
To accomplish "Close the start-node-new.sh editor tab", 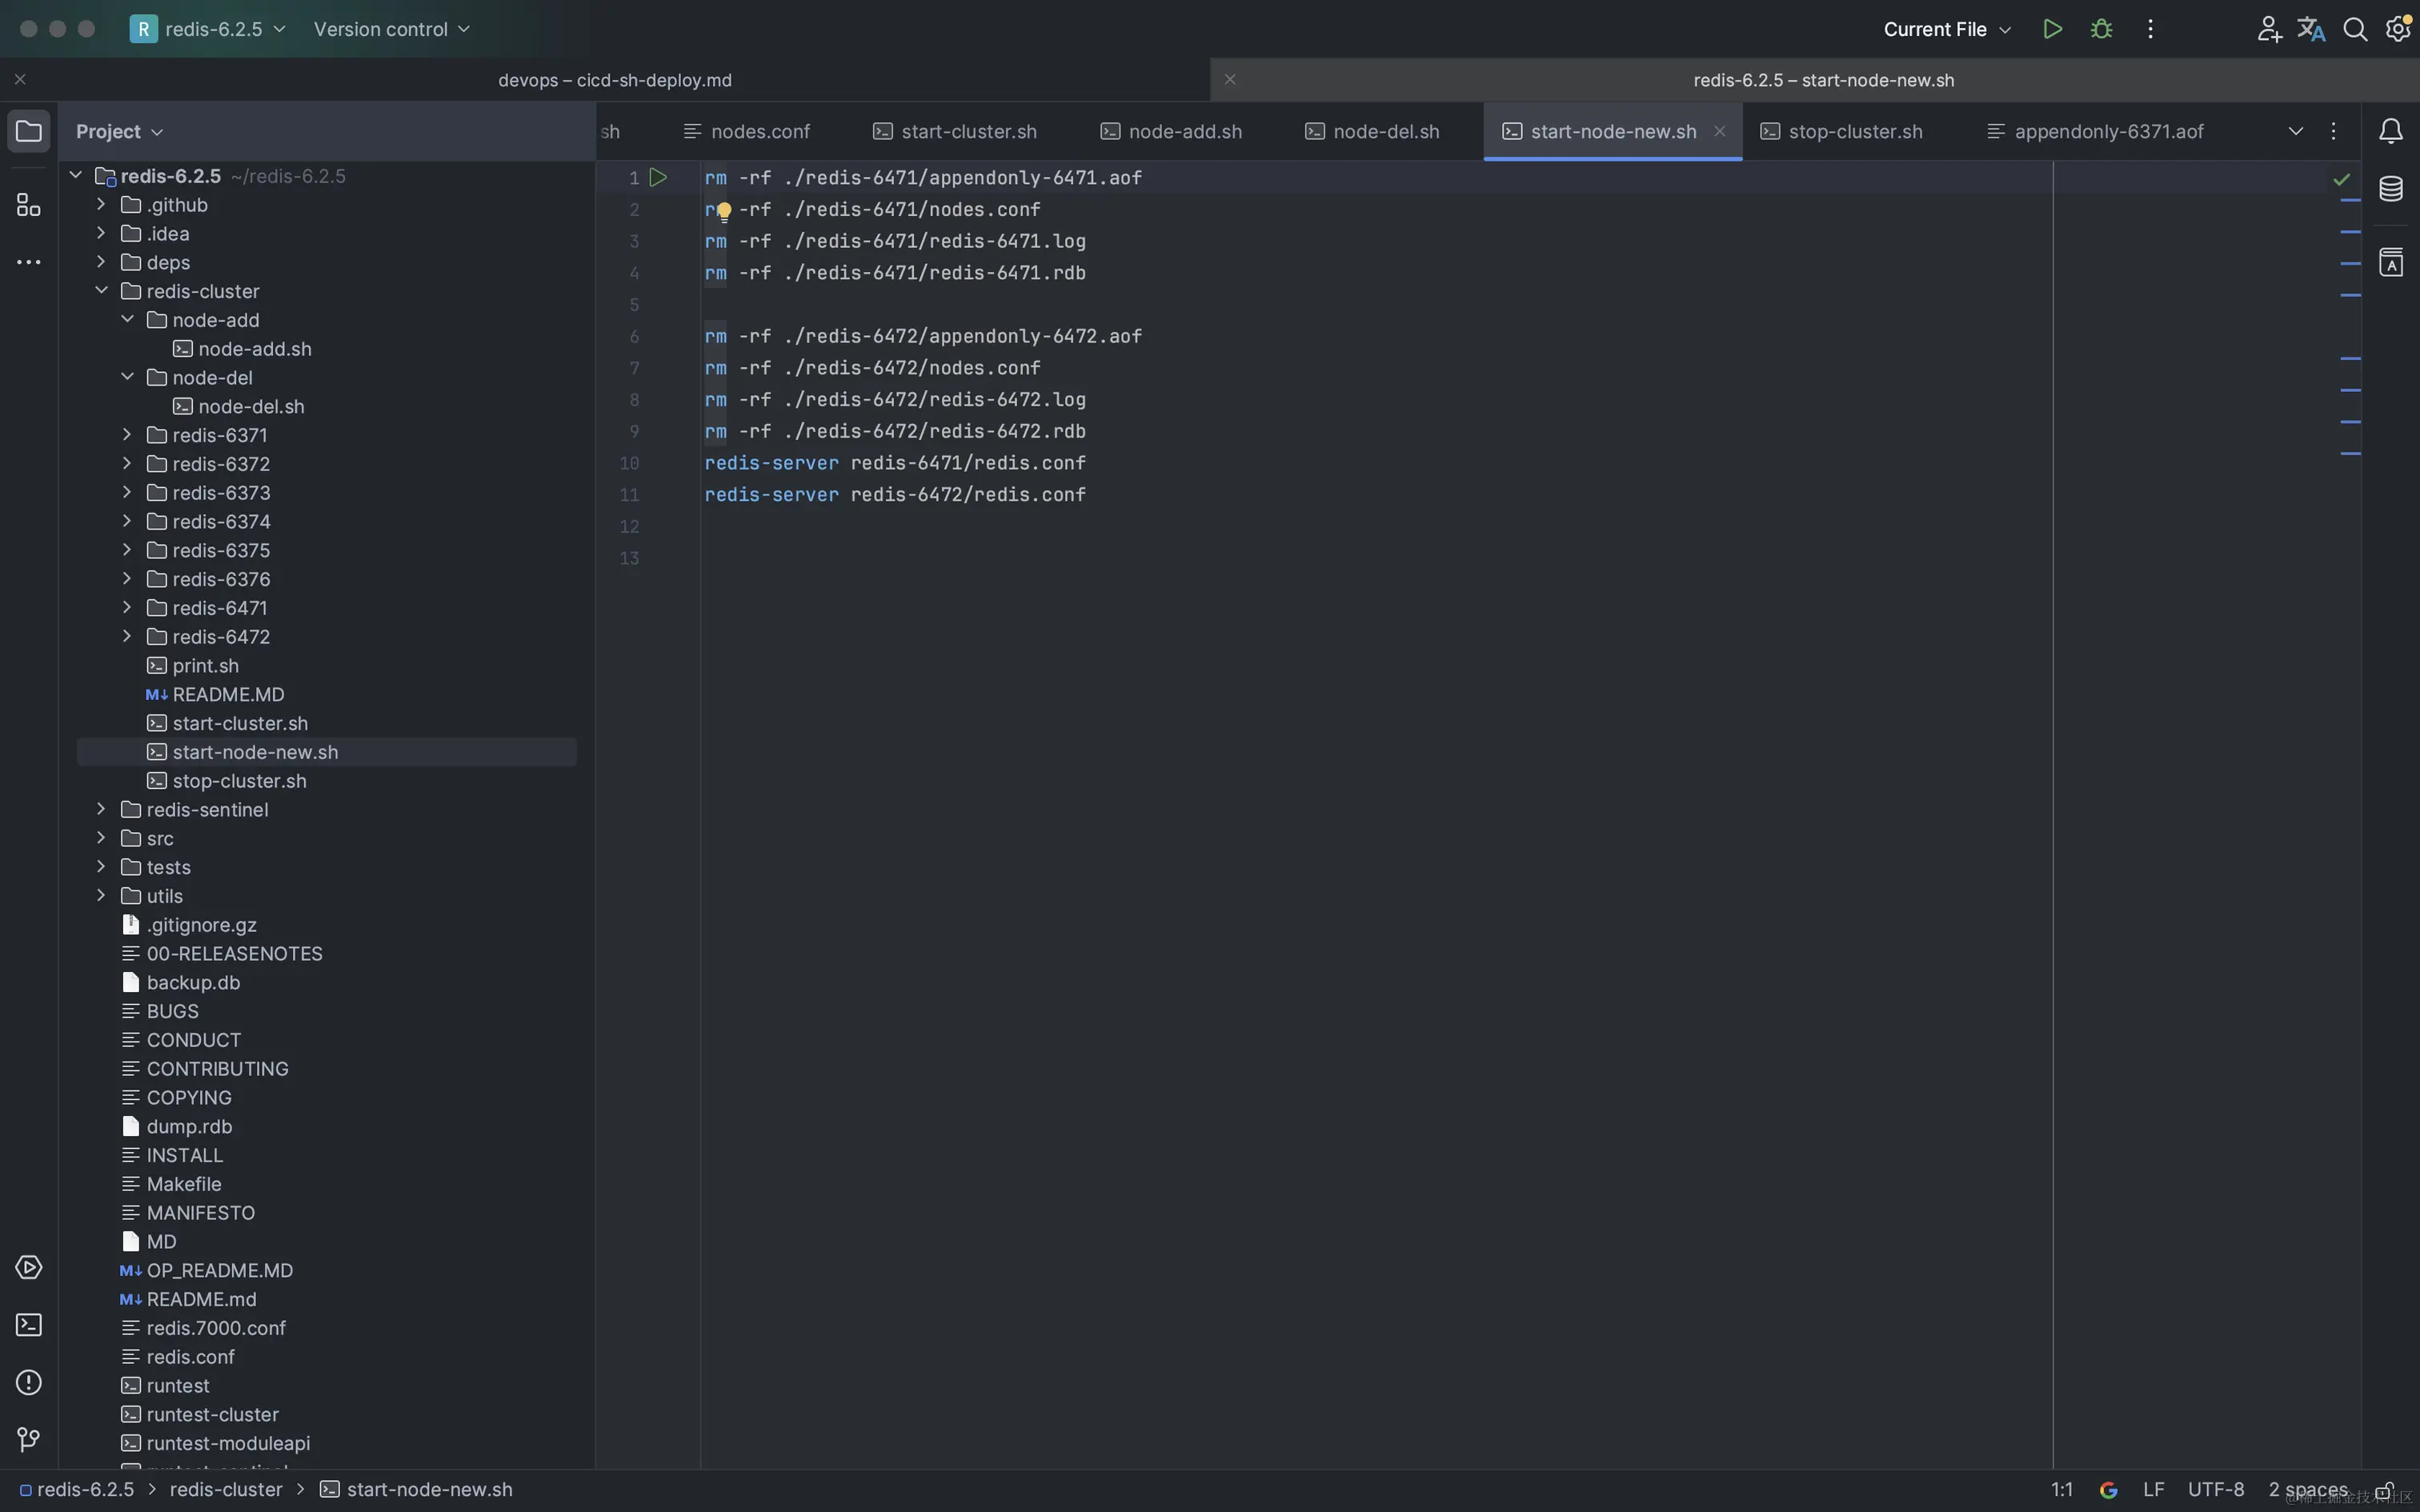I will click(1720, 131).
